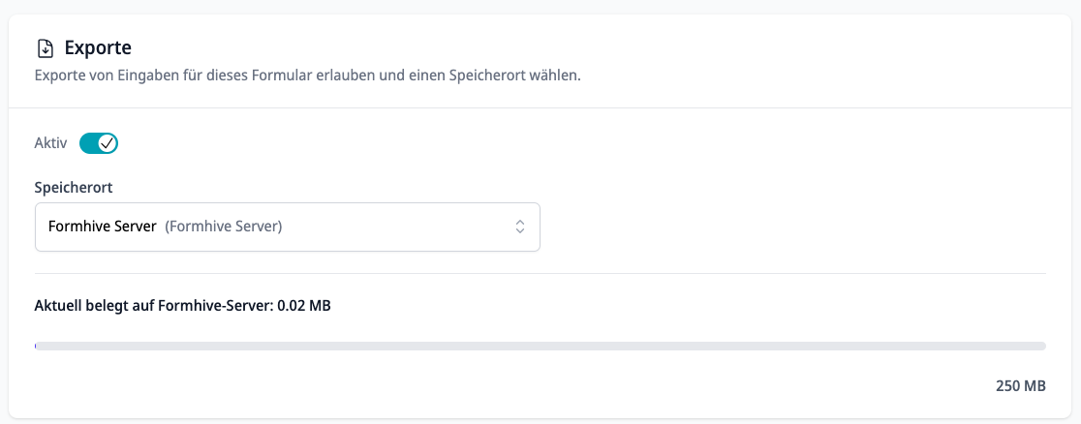Click the "Exporte" section heading

coord(98,48)
